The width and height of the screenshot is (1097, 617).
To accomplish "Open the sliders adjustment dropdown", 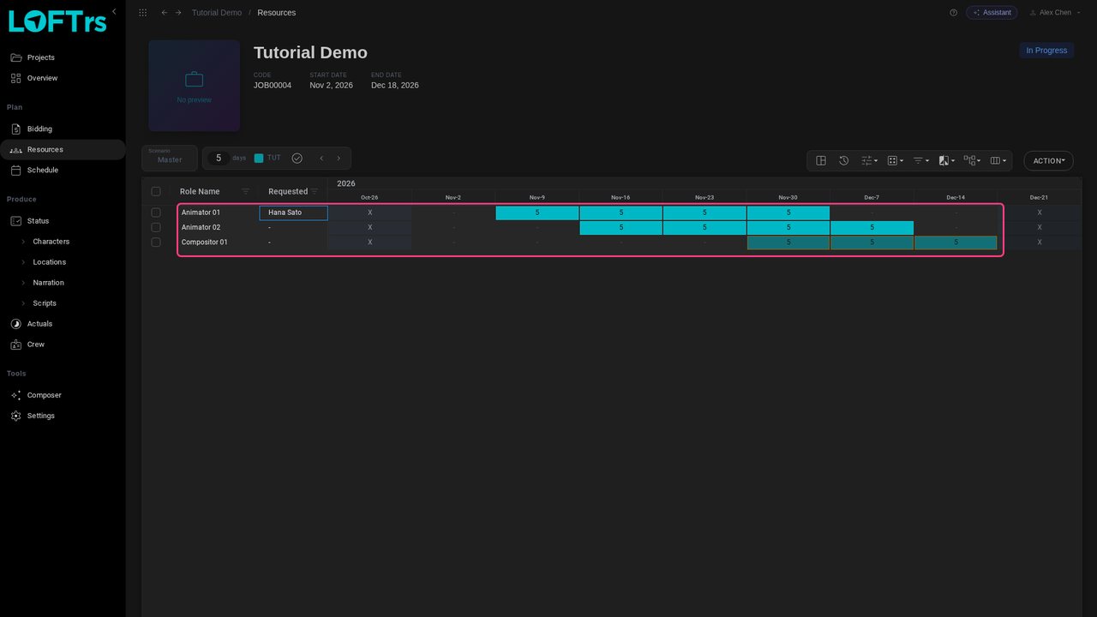I will 869,160.
